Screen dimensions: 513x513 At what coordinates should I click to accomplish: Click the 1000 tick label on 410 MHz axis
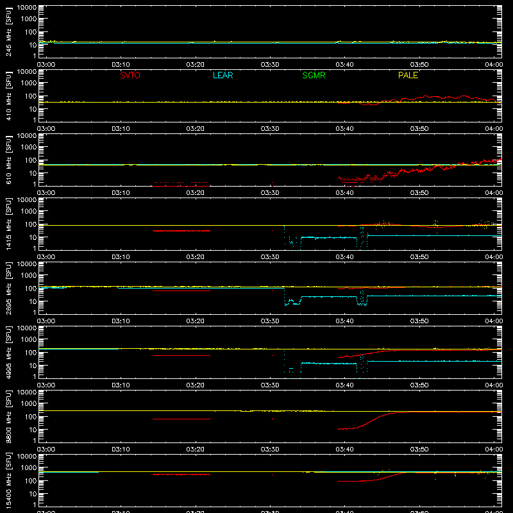pos(29,83)
